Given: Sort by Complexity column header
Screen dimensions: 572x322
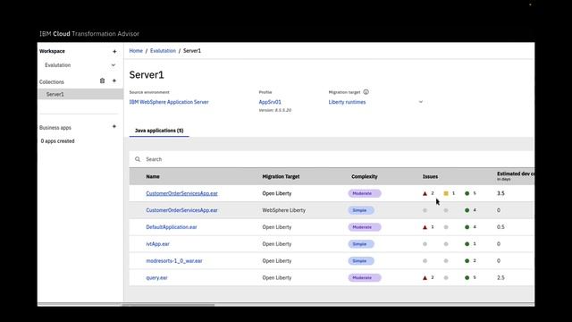Looking at the screenshot, I should [365, 176].
